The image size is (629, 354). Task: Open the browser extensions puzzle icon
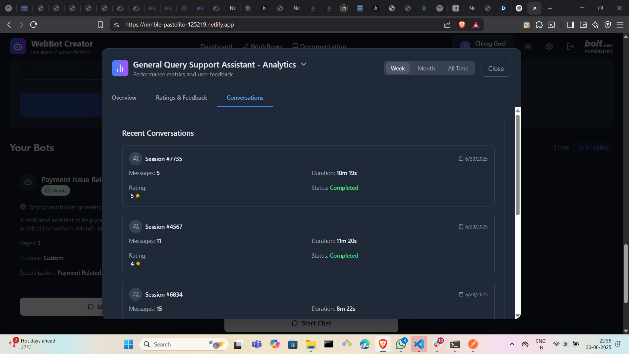click(539, 25)
